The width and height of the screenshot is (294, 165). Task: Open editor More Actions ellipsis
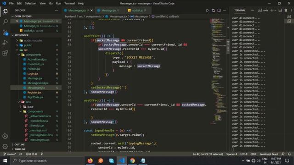tap(225, 10)
